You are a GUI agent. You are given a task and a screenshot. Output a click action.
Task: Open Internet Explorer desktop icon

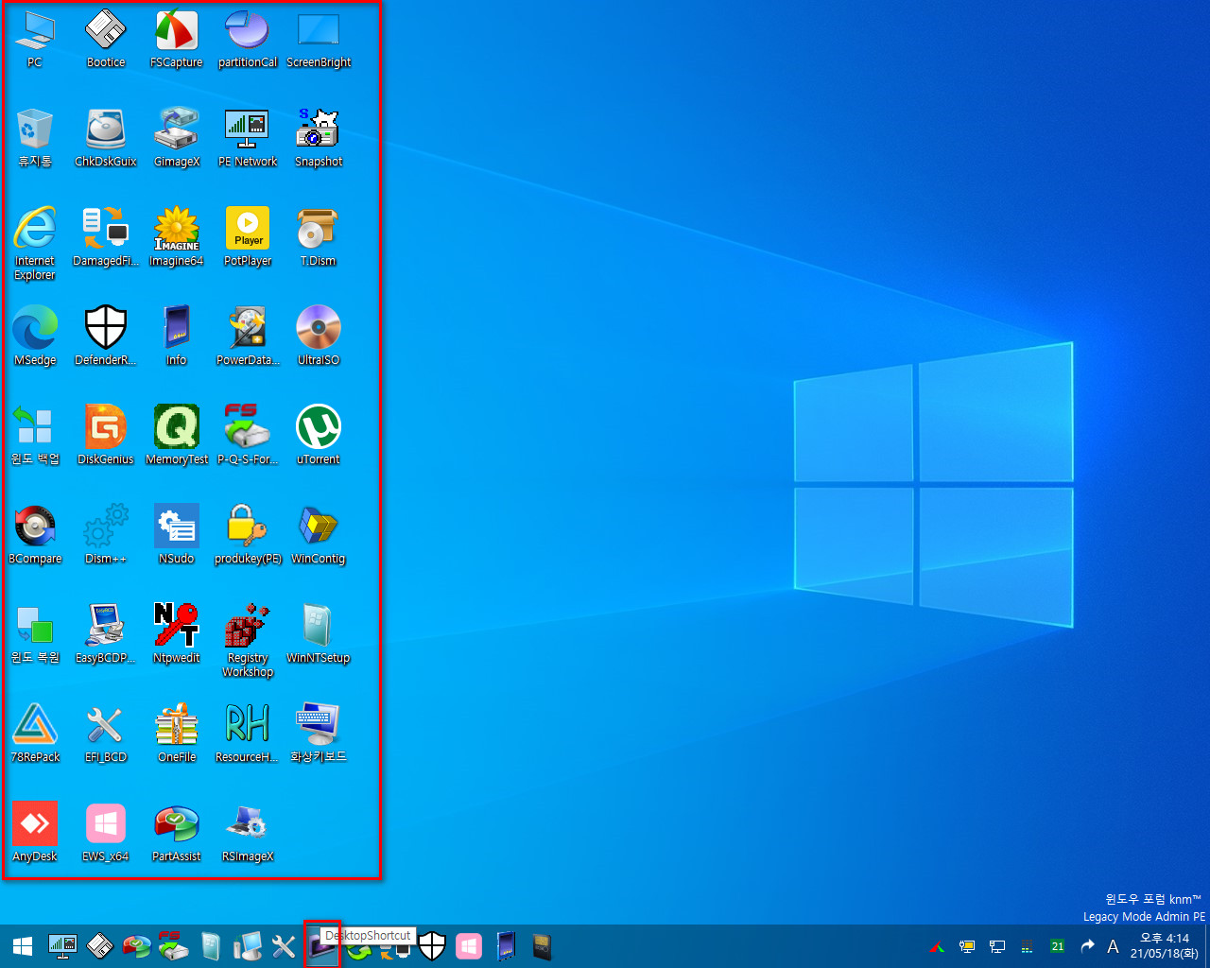coord(35,244)
